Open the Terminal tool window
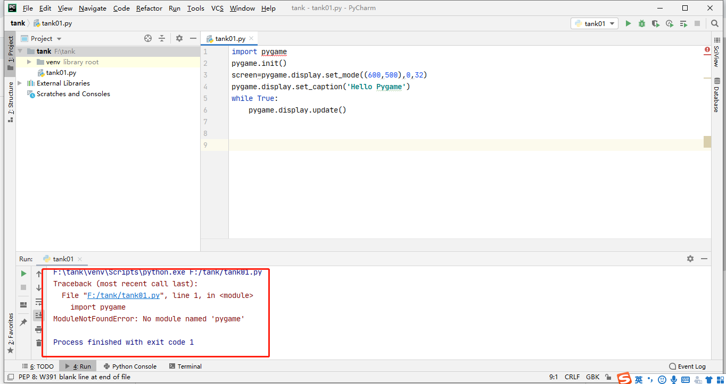The image size is (726, 384). click(x=185, y=366)
